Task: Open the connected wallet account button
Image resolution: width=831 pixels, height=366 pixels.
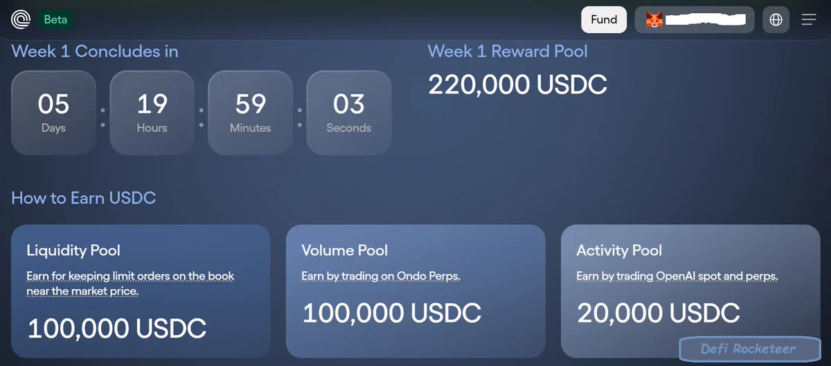Action: coord(695,19)
